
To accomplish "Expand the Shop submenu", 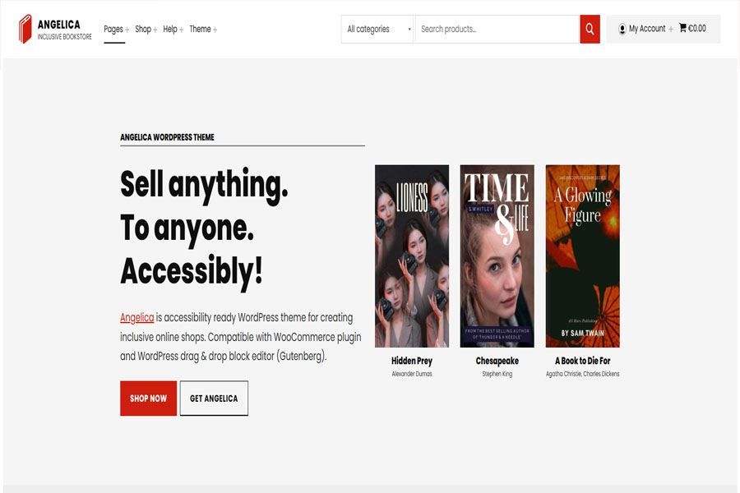I will (x=155, y=28).
